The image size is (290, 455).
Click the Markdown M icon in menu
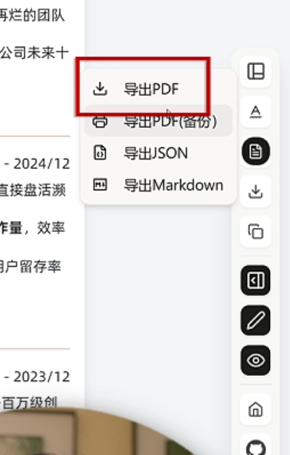[100, 185]
